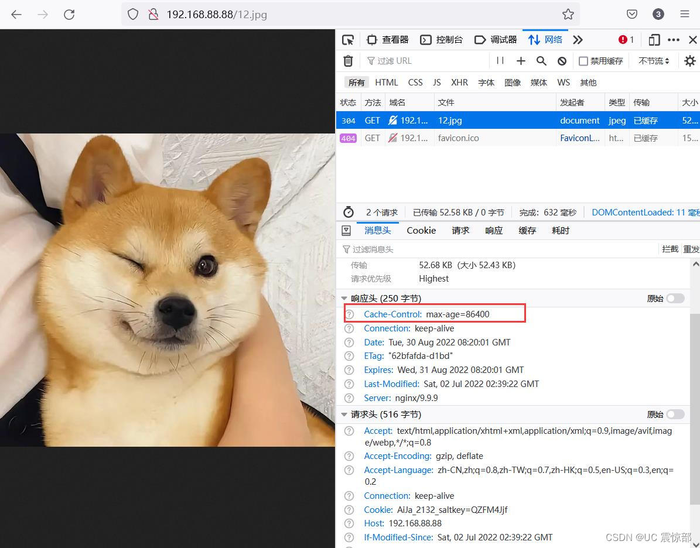Open help icon beside Expires header
Image resolution: width=700 pixels, height=548 pixels.
350,370
